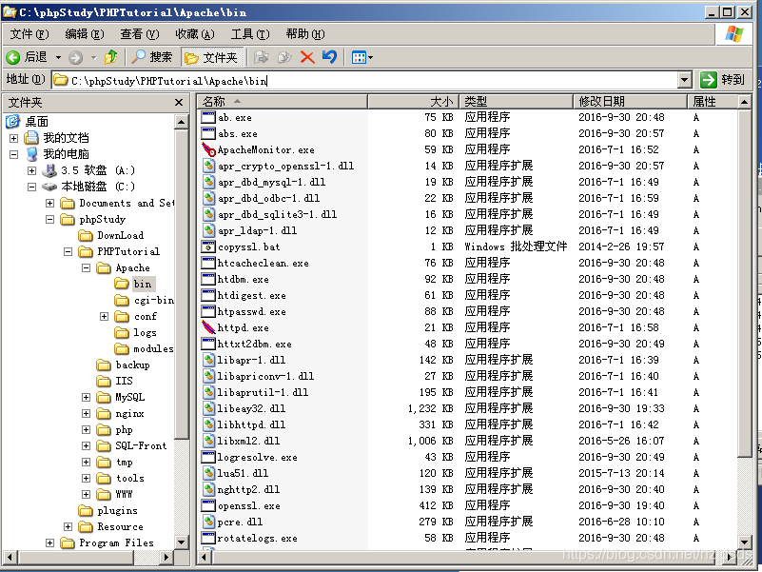762x572 pixels.
Task: Toggle the Folders (文件夹) pane button
Action: click(x=211, y=57)
